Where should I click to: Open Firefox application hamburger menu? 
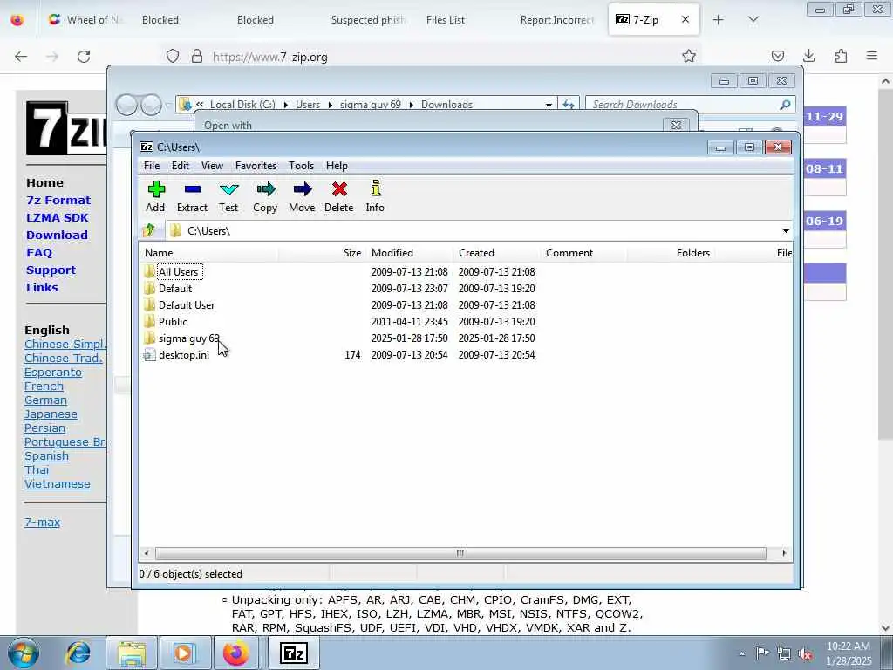(872, 56)
